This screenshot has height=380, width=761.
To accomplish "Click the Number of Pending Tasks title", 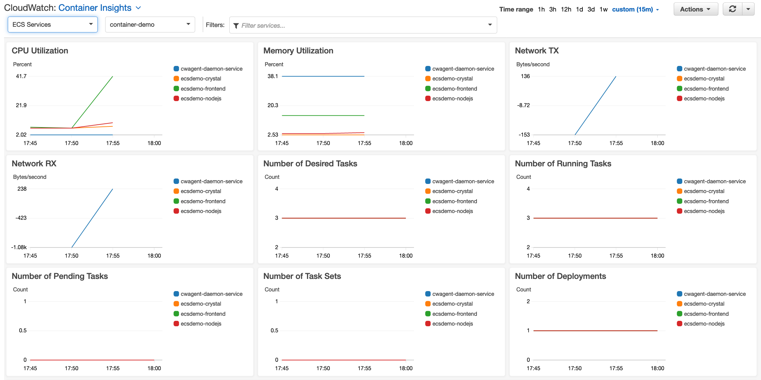I will click(x=60, y=276).
